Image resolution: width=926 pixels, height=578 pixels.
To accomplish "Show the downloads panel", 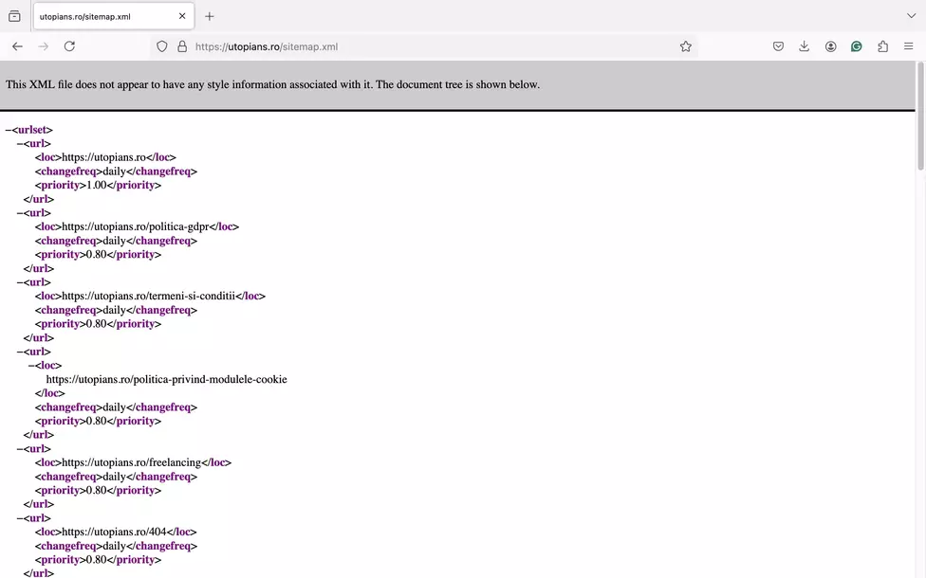I will (x=804, y=46).
